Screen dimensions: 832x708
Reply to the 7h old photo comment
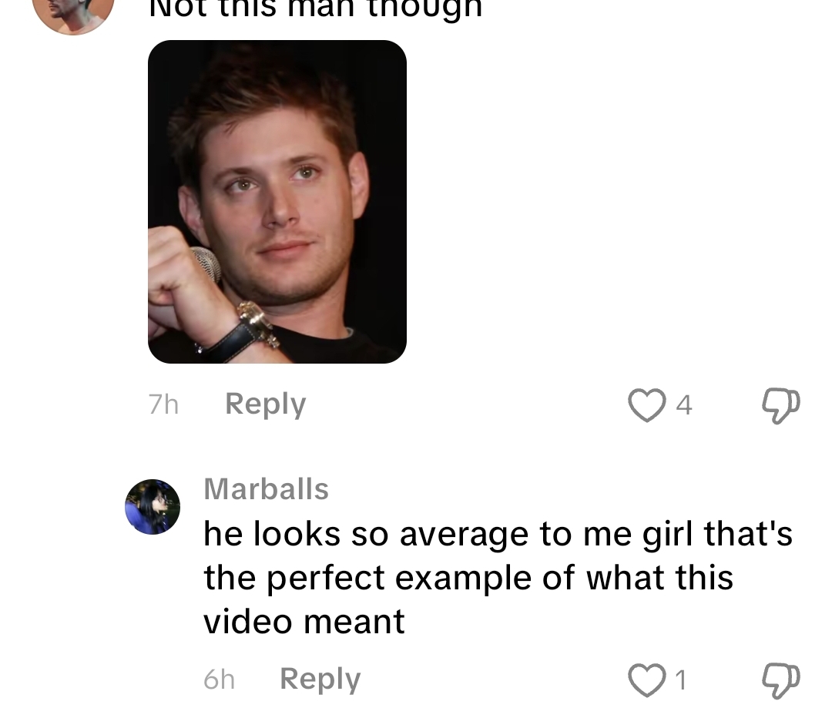click(x=265, y=404)
